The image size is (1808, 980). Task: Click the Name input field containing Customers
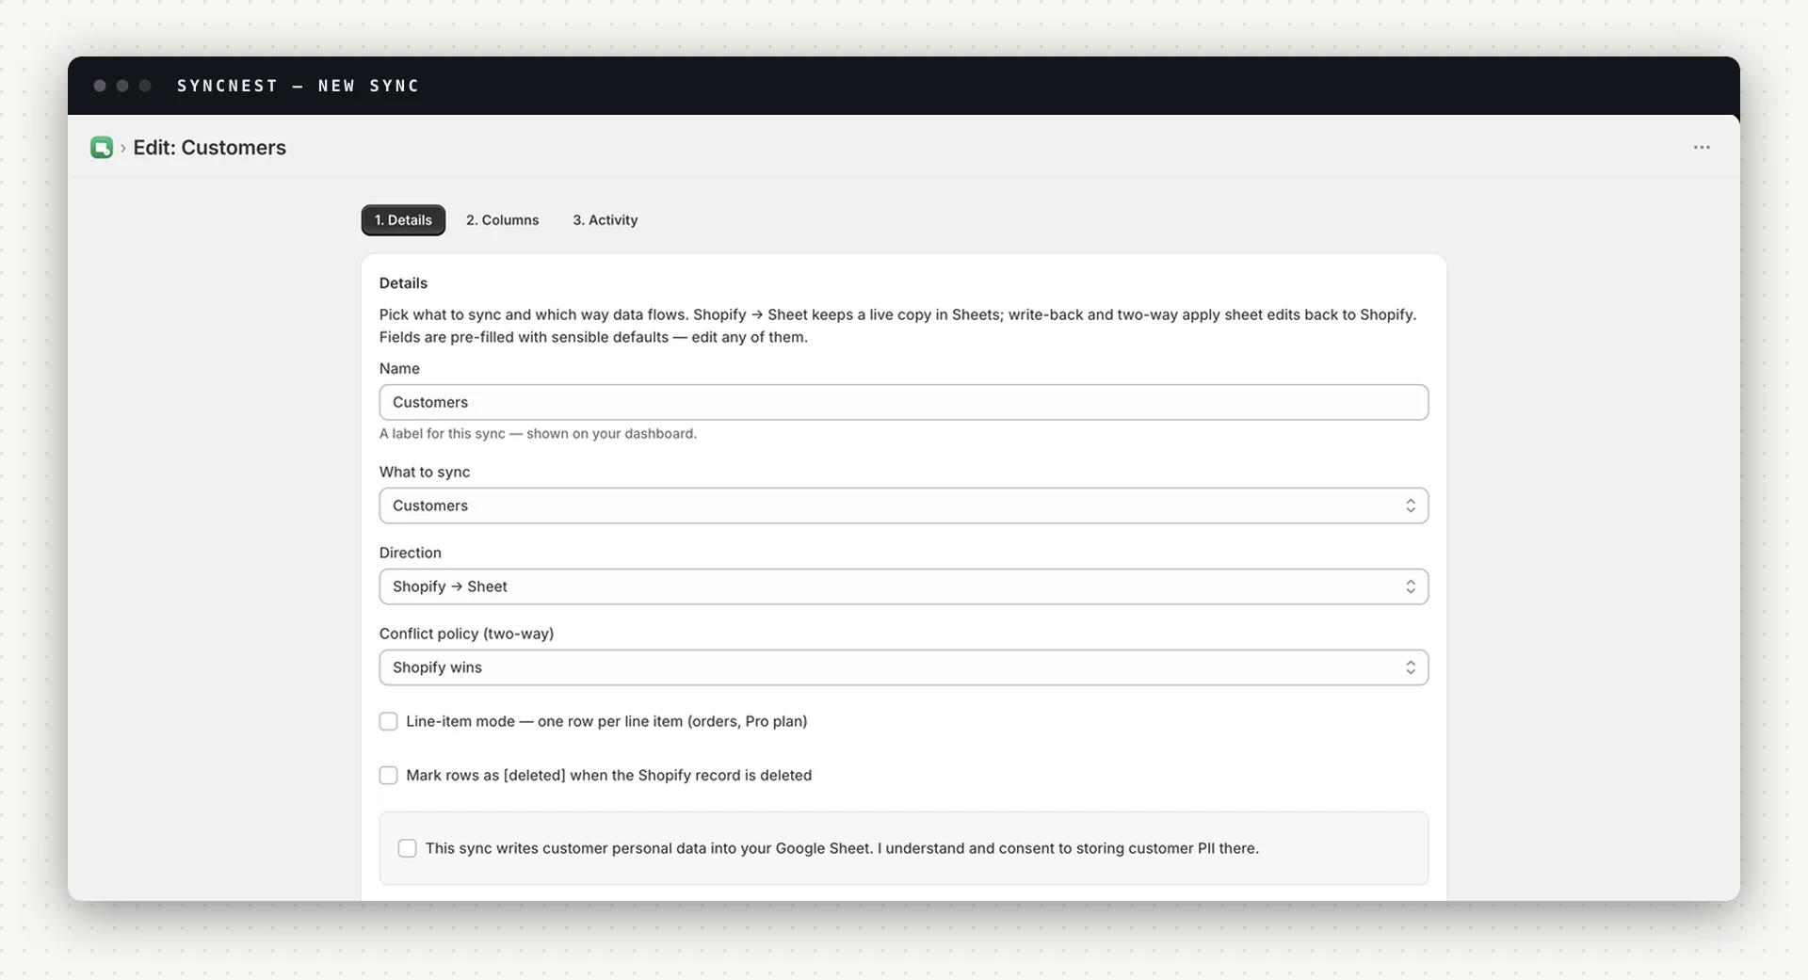[x=904, y=402]
